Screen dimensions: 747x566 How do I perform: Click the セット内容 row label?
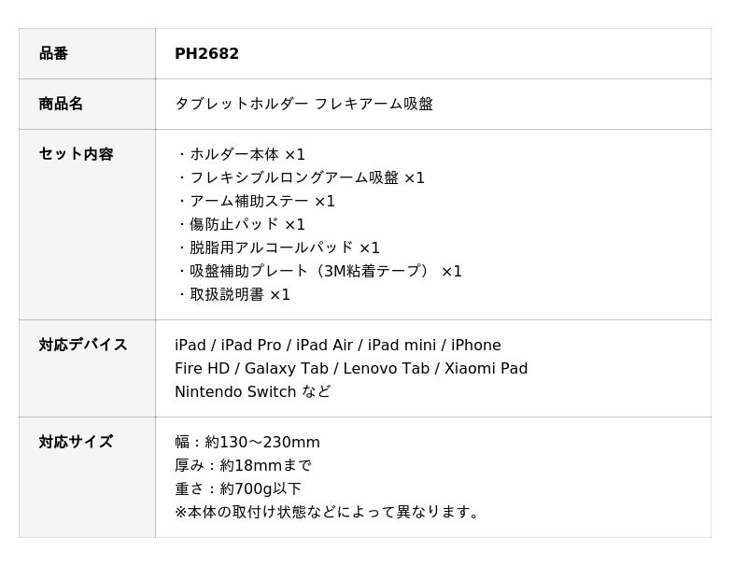(x=76, y=155)
